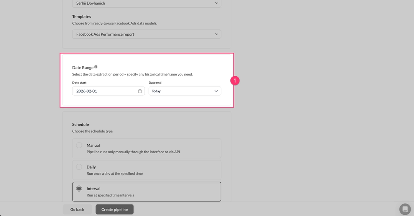
Task: Open the Serhii Dovhanich account dropdown
Action: pos(146,3)
